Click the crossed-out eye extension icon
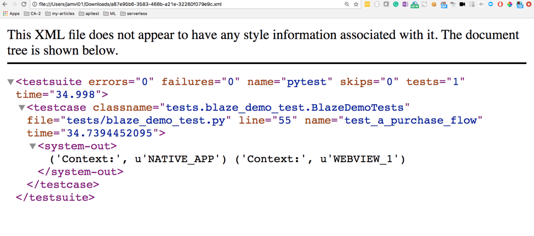534x236 pixels. coord(481,4)
